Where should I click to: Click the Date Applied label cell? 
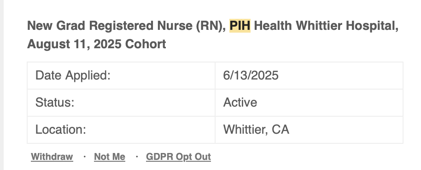point(121,75)
